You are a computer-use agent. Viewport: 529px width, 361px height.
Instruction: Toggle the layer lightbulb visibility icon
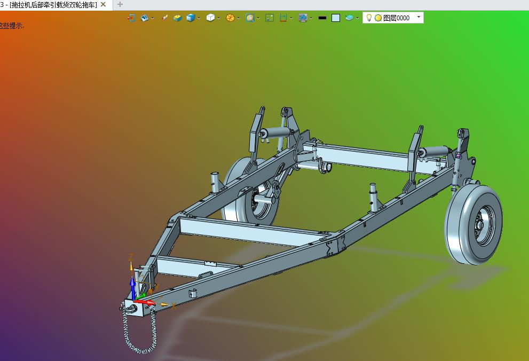coord(369,18)
